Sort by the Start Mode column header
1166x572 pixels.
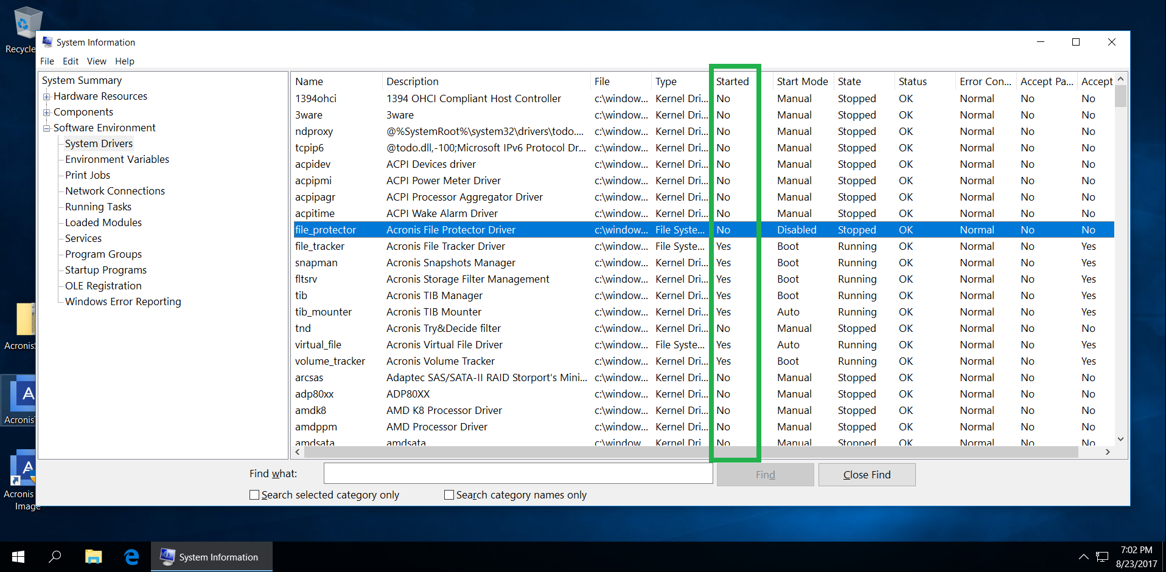[803, 81]
